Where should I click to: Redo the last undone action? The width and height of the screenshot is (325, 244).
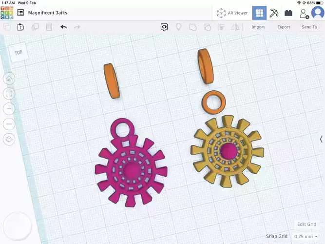[x=77, y=27]
